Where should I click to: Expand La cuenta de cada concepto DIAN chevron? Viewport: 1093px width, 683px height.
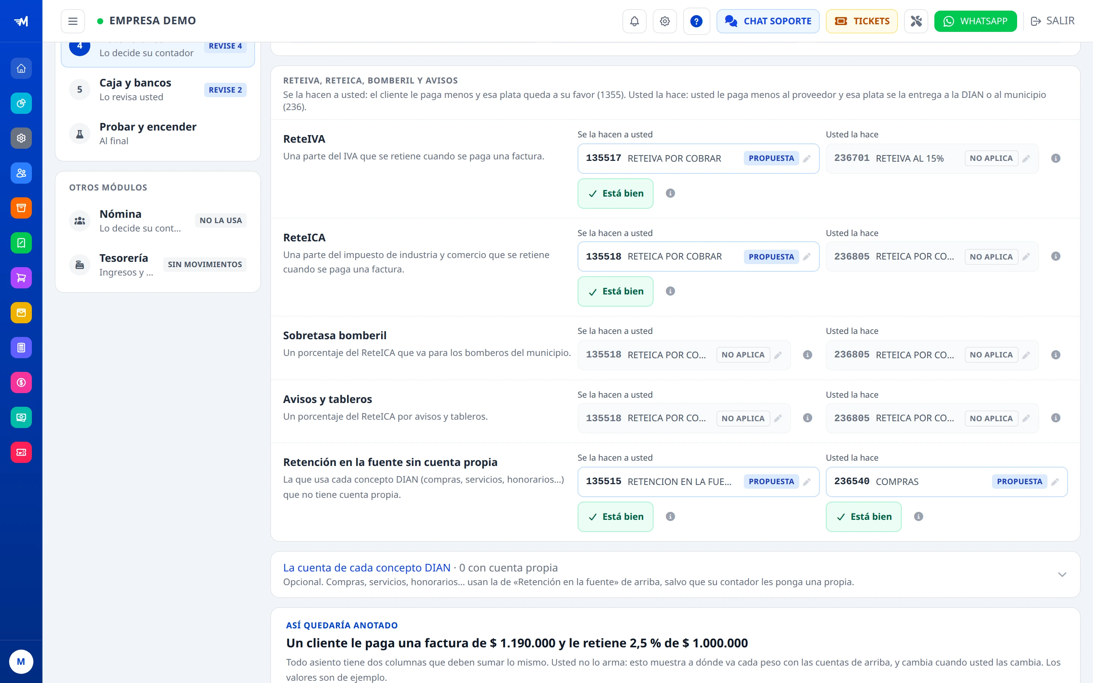point(1062,574)
